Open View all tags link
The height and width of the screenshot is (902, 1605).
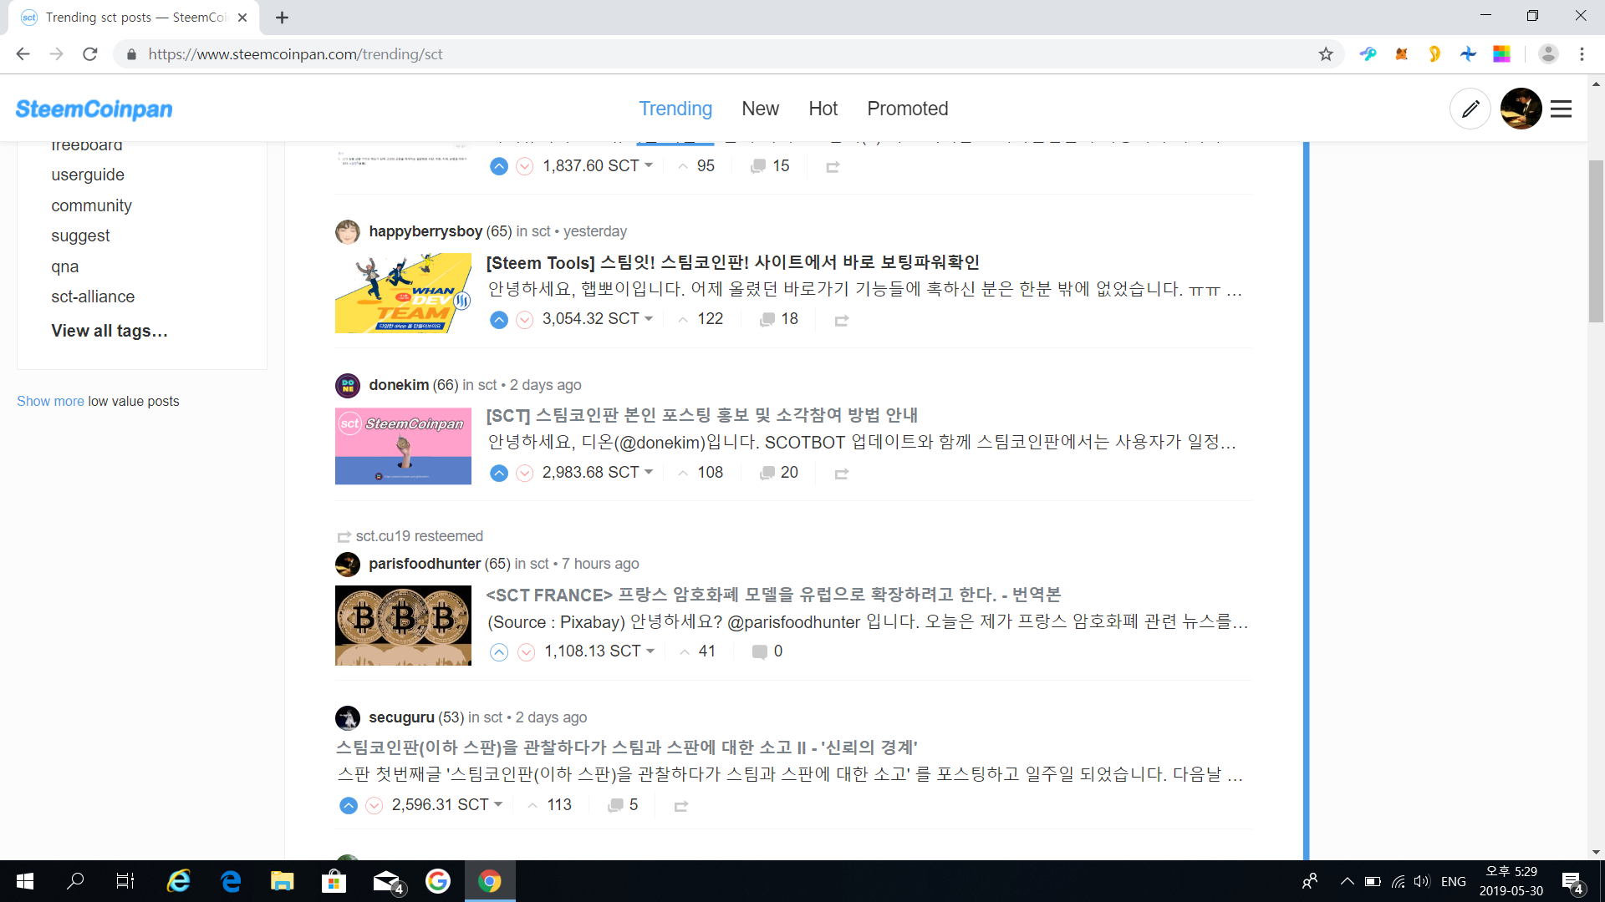click(110, 331)
